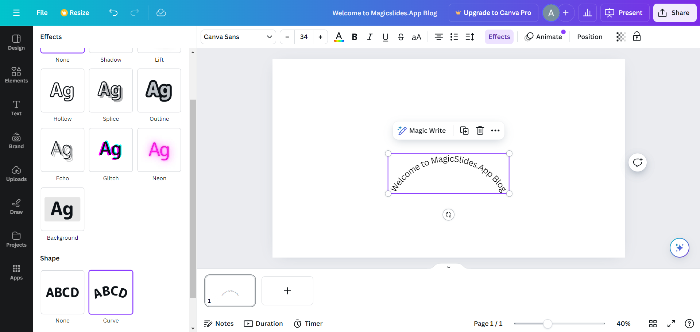The image size is (700, 332).
Task: Open grid view of pages
Action: pyautogui.click(x=653, y=324)
